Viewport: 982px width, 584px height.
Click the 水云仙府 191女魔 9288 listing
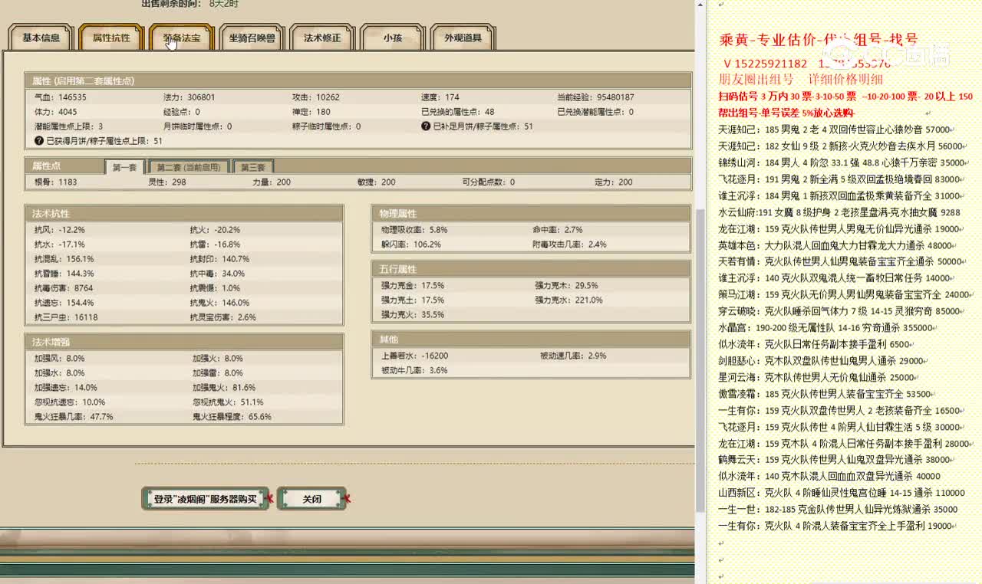coord(839,212)
